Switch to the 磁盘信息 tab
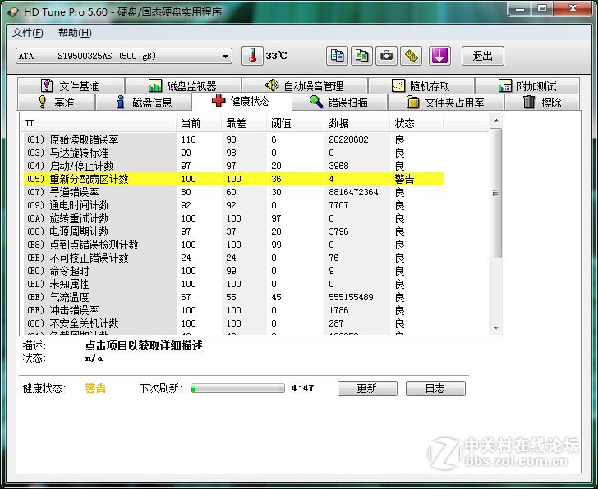The width and height of the screenshot is (598, 489). tap(144, 102)
